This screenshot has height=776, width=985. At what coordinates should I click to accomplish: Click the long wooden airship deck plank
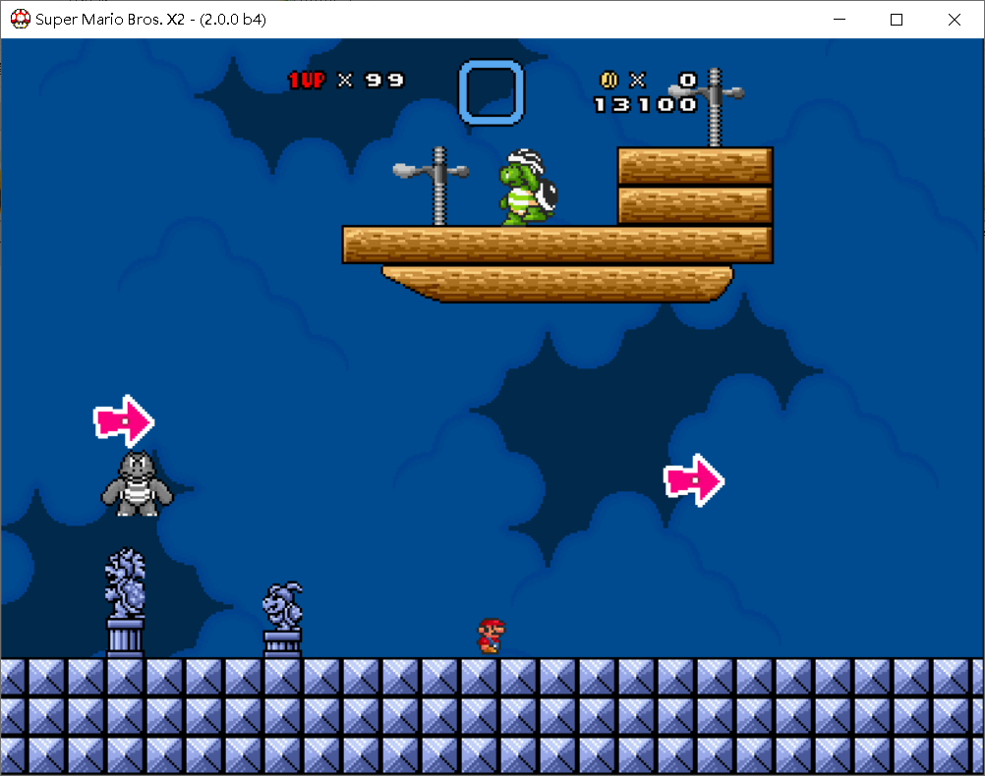tap(557, 245)
